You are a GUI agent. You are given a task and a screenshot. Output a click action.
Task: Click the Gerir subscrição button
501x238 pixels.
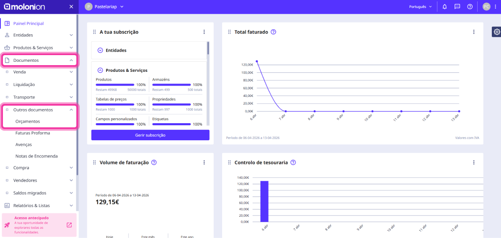(150, 135)
